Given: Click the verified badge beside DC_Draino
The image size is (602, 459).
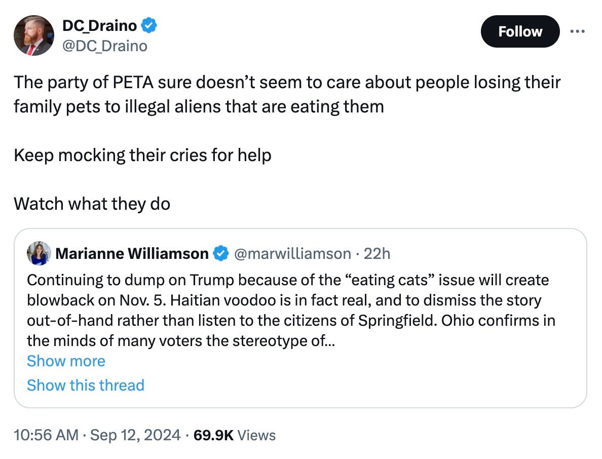Looking at the screenshot, I should coord(149,24).
